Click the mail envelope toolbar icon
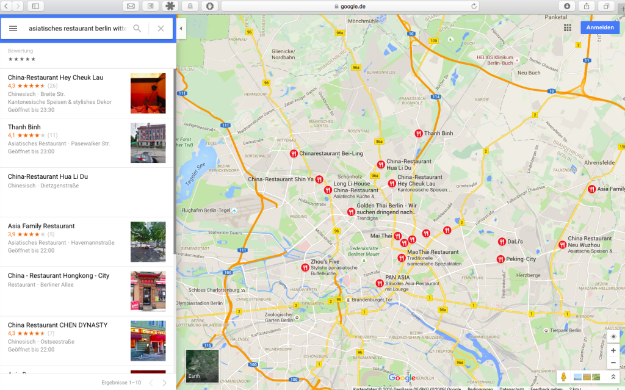Screen dimensions: 625x390 [x=131, y=6]
